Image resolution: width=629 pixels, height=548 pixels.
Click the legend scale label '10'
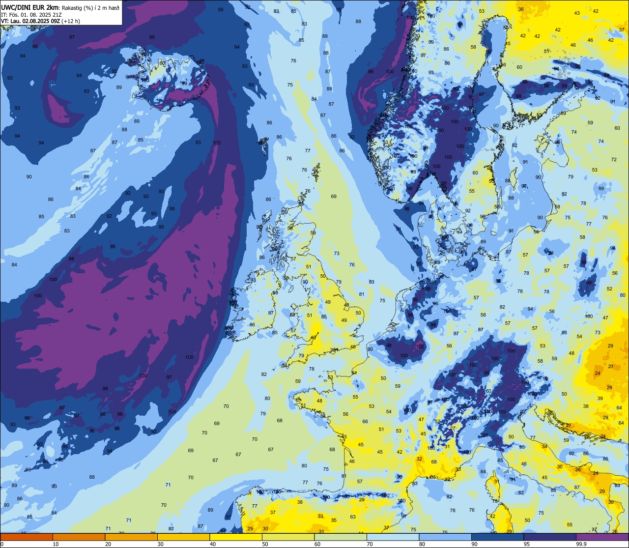56,544
